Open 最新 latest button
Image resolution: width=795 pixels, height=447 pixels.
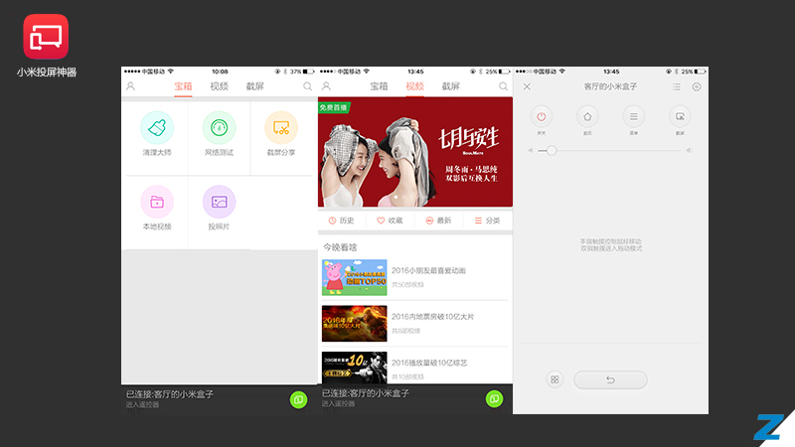(438, 221)
